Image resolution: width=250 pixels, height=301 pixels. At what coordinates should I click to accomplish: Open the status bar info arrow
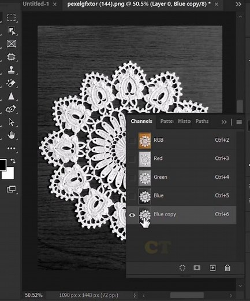(135, 295)
